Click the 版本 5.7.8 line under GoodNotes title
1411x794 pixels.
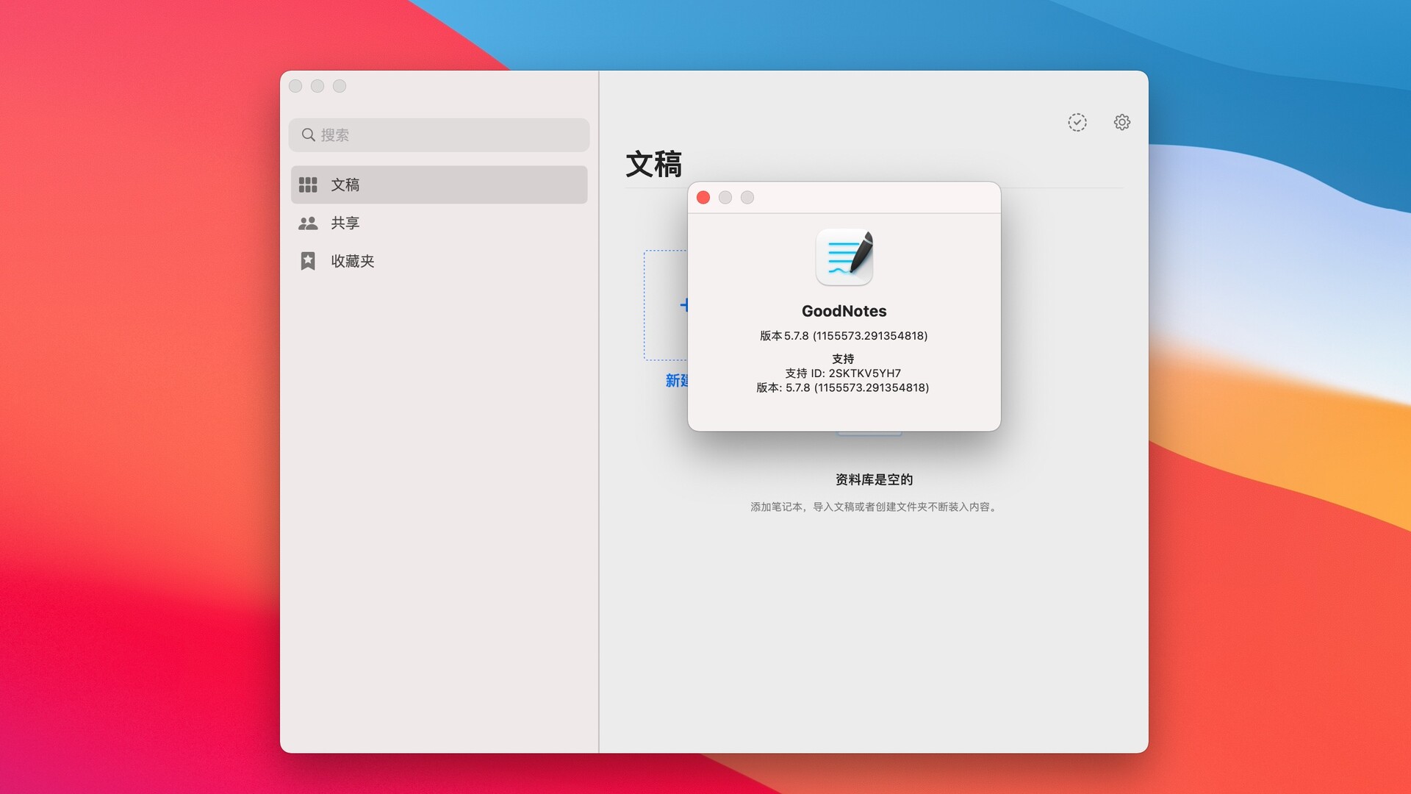click(x=844, y=336)
